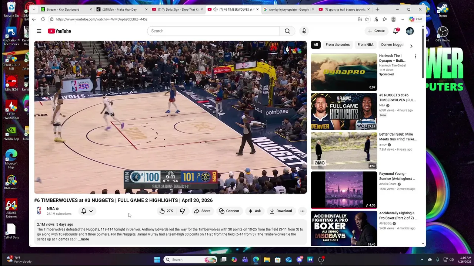Open the Raymond Young Sunrise thumbnail
The width and height of the screenshot is (474, 266).
(344, 190)
